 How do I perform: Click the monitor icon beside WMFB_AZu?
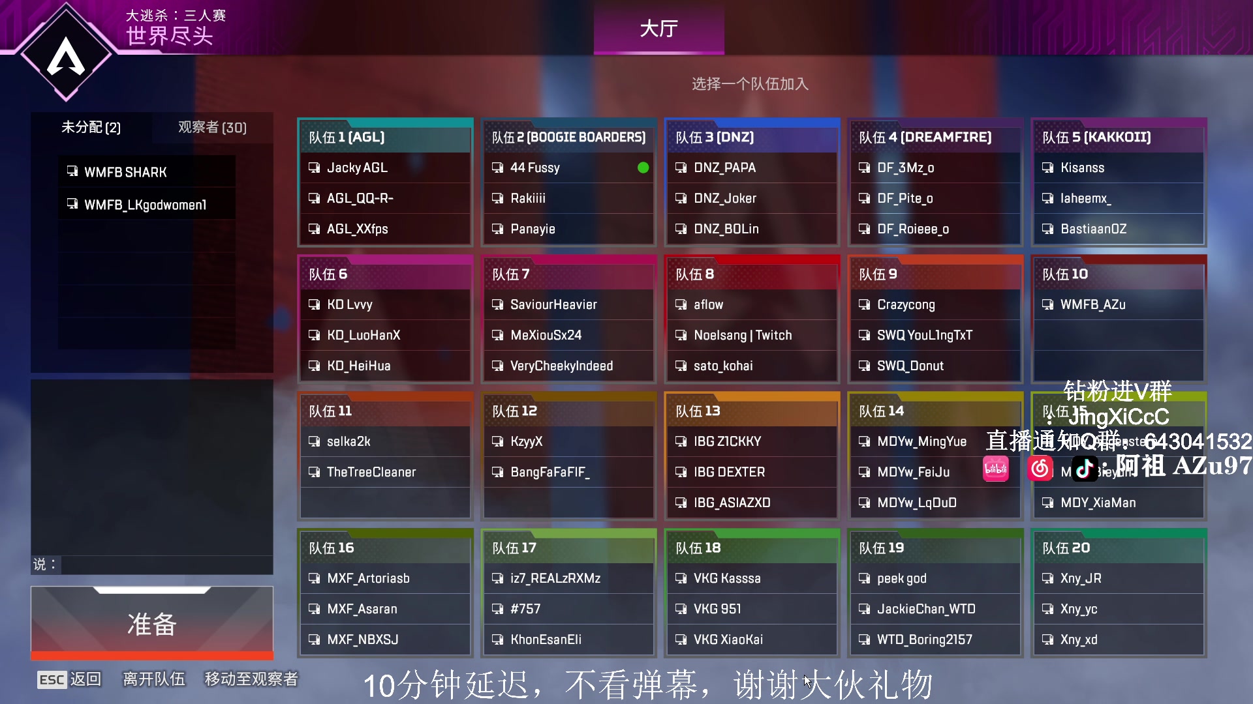point(1048,304)
